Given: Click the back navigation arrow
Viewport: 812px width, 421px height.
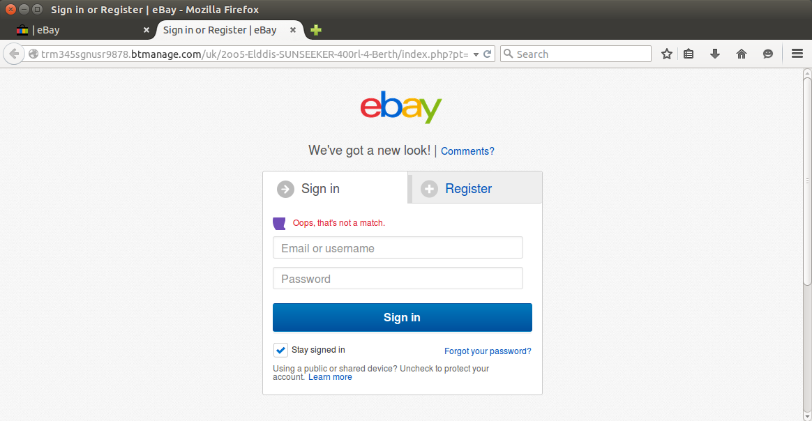Looking at the screenshot, I should click(x=14, y=54).
